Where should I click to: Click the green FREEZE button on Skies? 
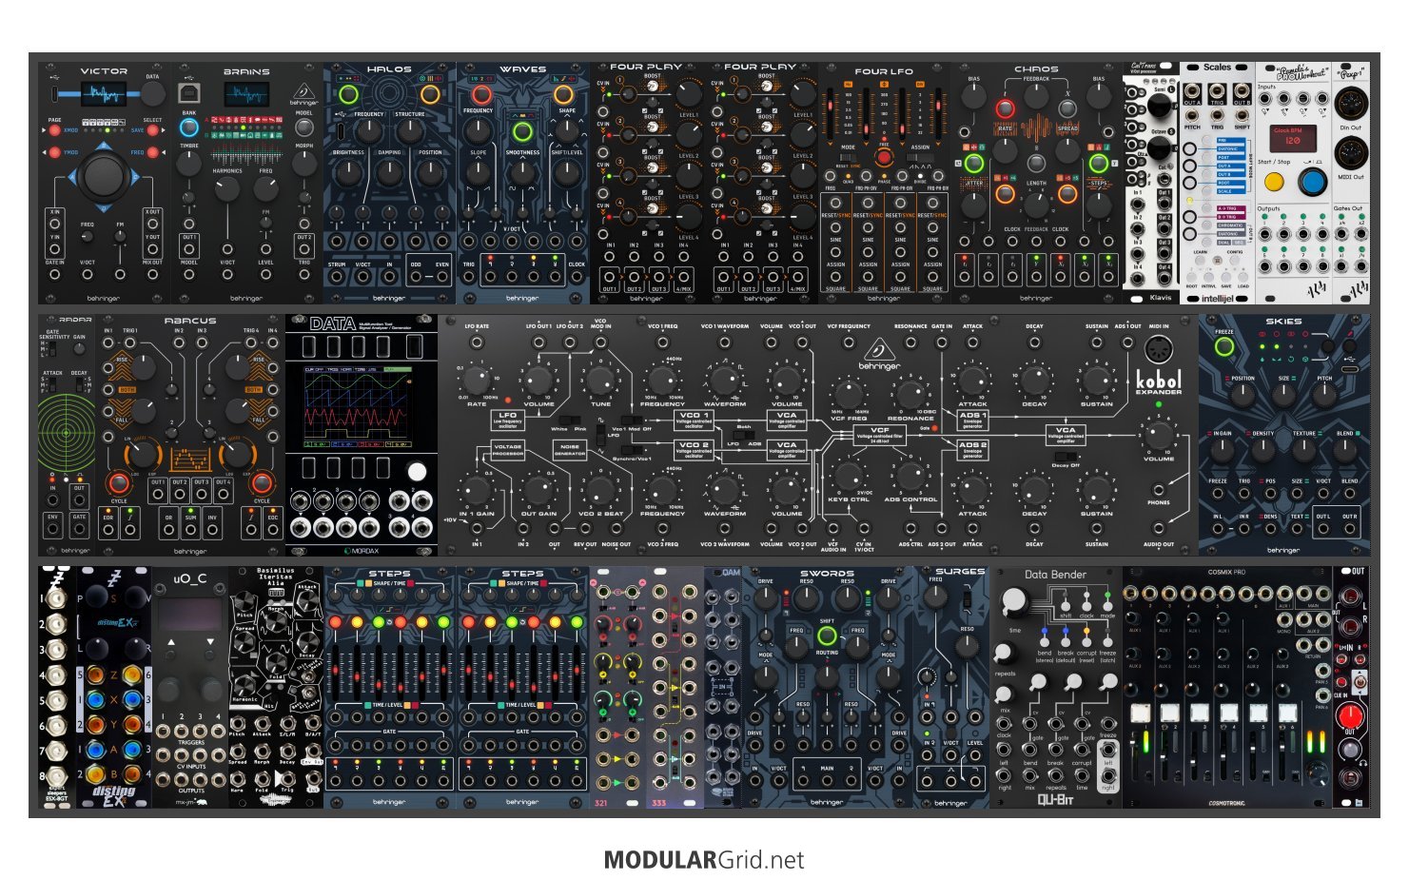pyautogui.click(x=1224, y=347)
